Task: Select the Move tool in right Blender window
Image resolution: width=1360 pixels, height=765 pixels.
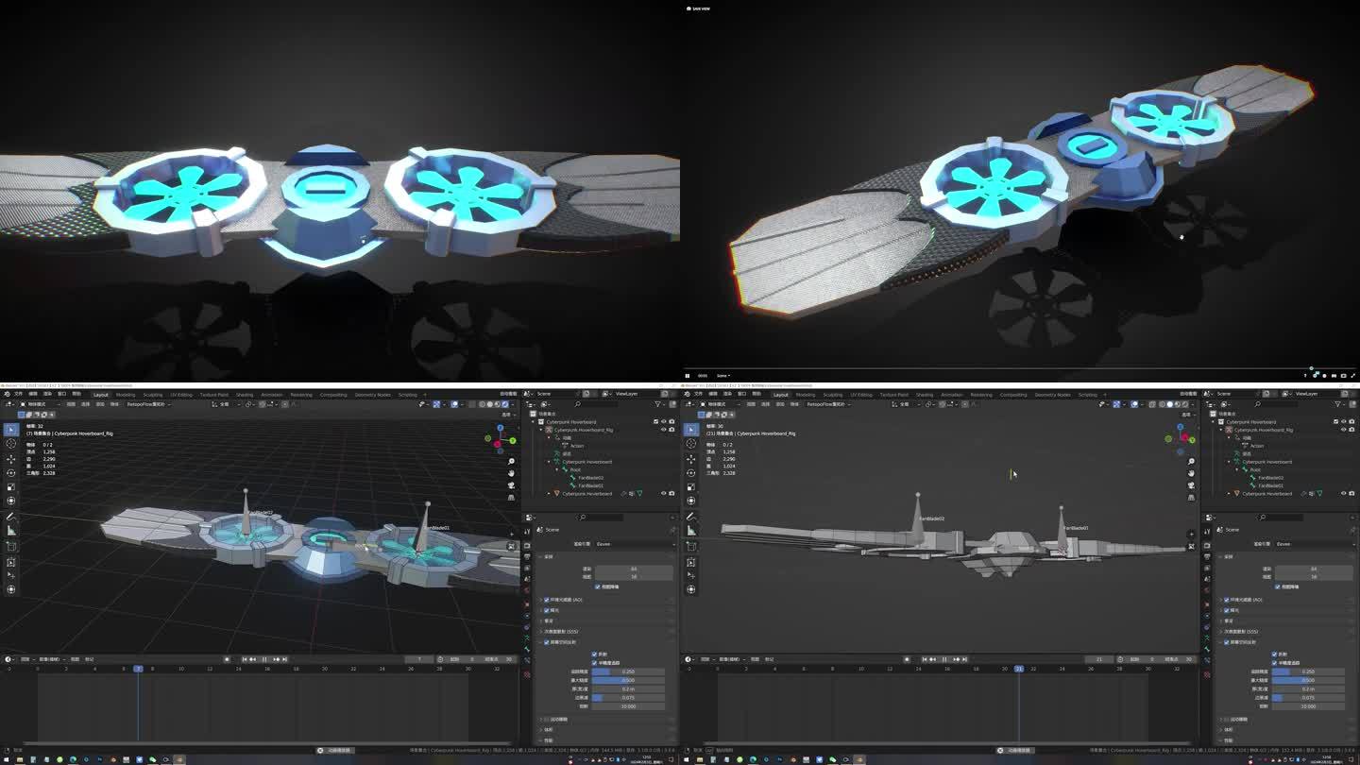Action: click(691, 459)
